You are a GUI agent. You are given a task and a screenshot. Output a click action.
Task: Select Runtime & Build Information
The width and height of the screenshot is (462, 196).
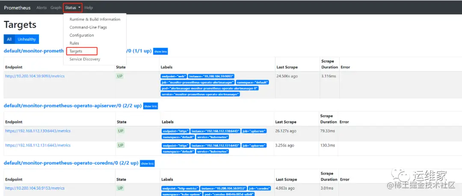[x=95, y=19]
